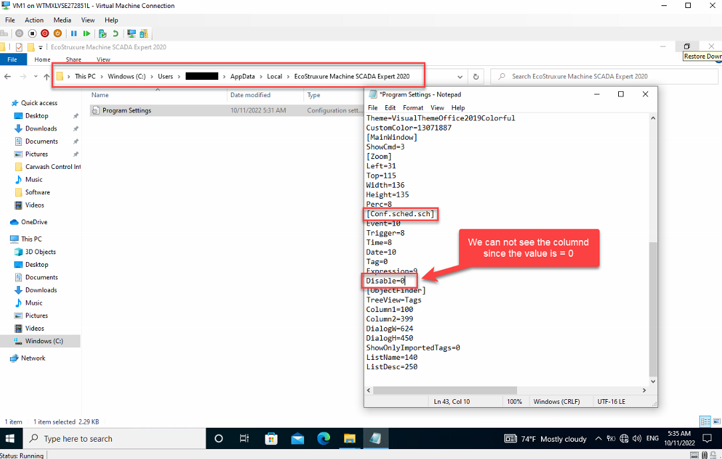Click the AppData breadcrumb in address bar
Viewport: 722px width, 459px height.
point(242,76)
